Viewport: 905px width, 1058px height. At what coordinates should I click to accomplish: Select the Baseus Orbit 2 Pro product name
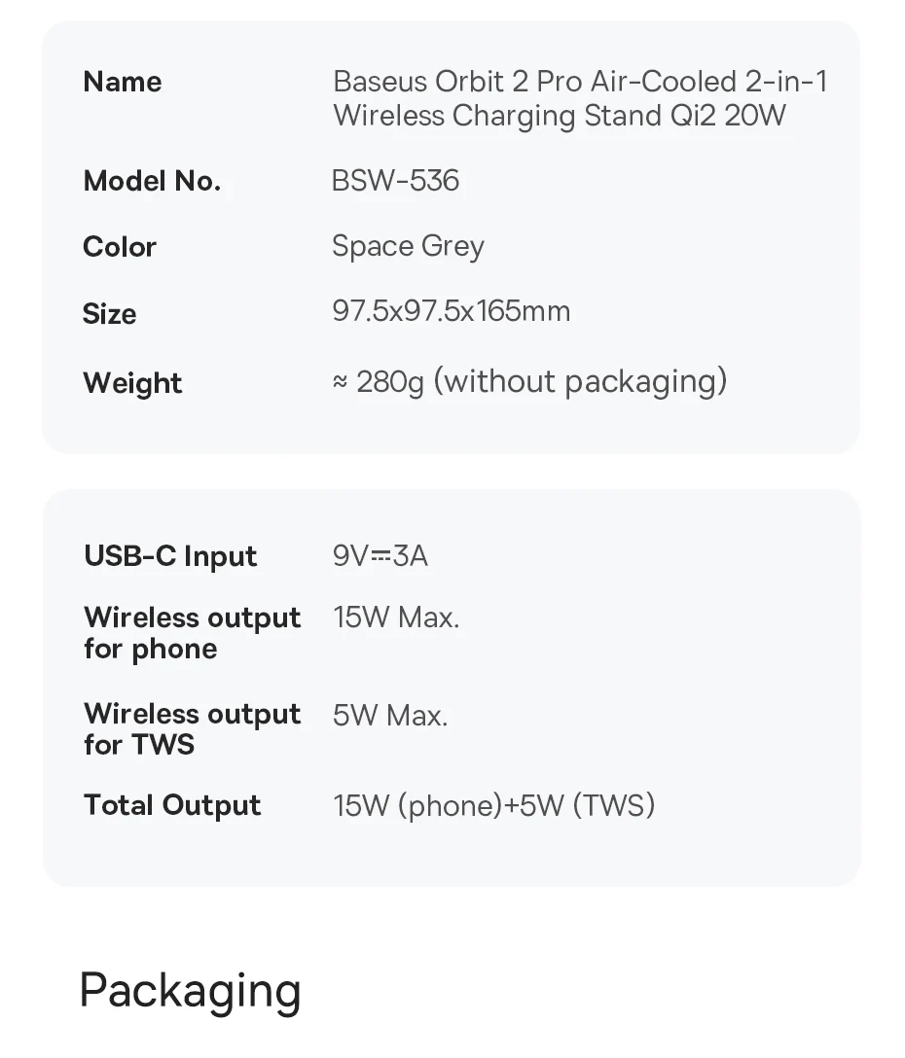tap(580, 98)
